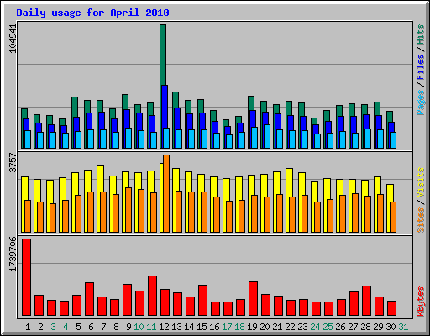Click the yellow "Visits" legend label
The width and height of the screenshot is (430, 336).
(x=421, y=182)
